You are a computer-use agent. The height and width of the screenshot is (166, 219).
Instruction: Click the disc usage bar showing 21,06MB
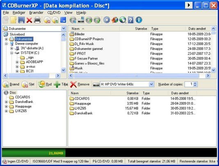tap(109, 152)
